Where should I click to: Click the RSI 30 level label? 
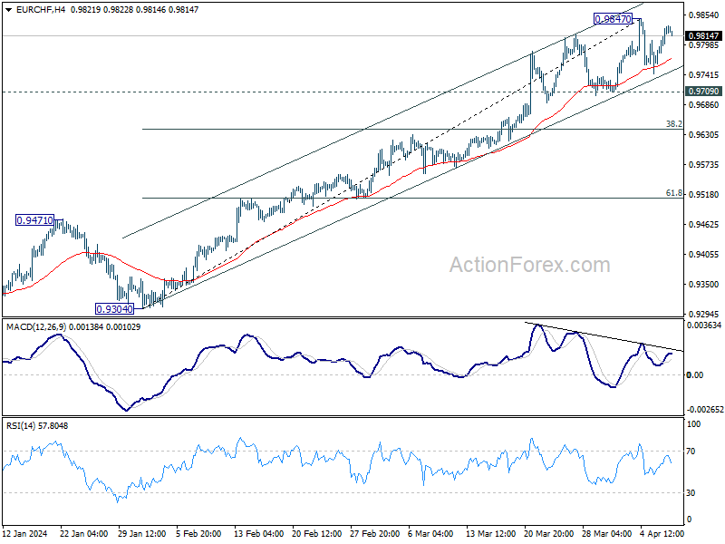(691, 493)
